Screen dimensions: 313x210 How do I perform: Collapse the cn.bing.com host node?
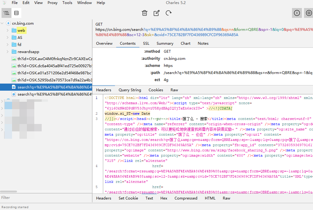click(x=2, y=23)
